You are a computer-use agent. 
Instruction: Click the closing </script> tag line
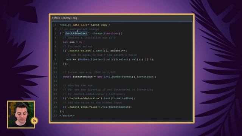[67, 116]
